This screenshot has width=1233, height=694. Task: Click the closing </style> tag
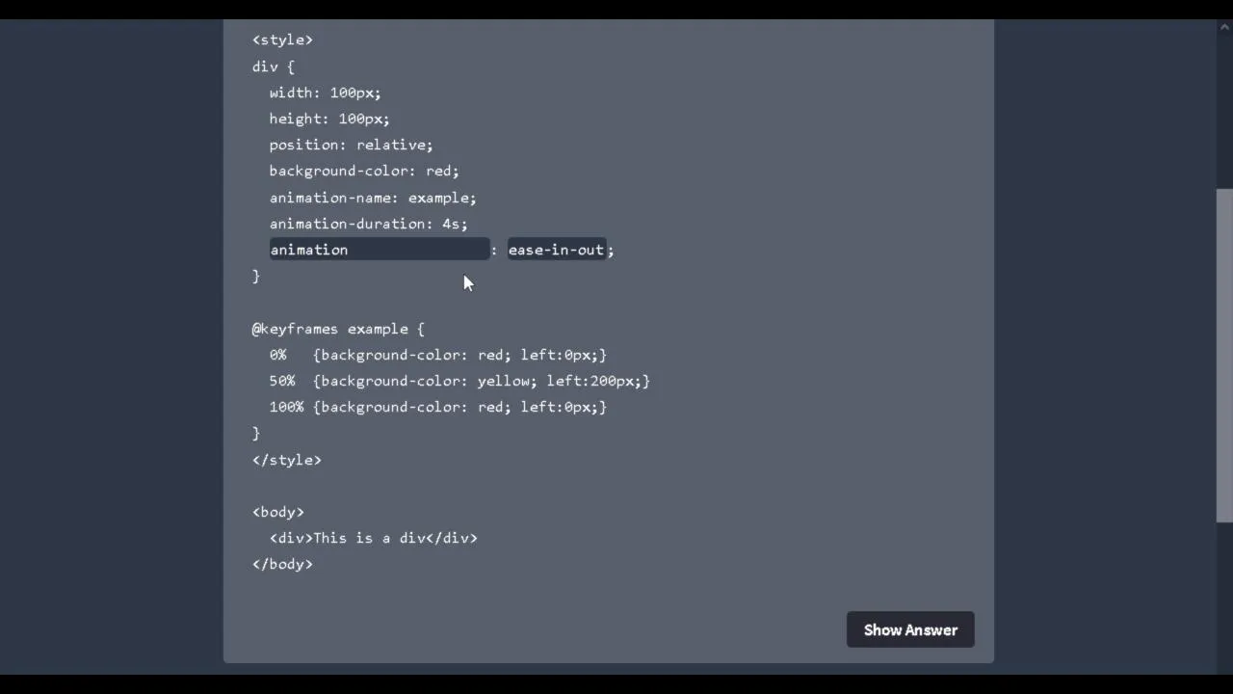[287, 460]
